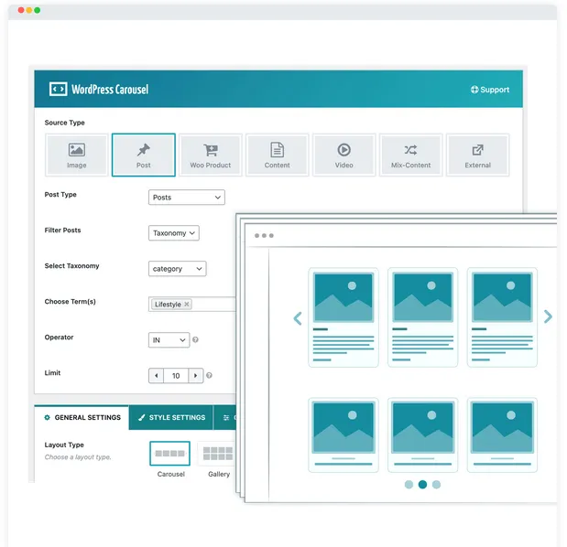Open the Operator IN dropdown
This screenshot has width=567, height=547.
[x=169, y=340]
